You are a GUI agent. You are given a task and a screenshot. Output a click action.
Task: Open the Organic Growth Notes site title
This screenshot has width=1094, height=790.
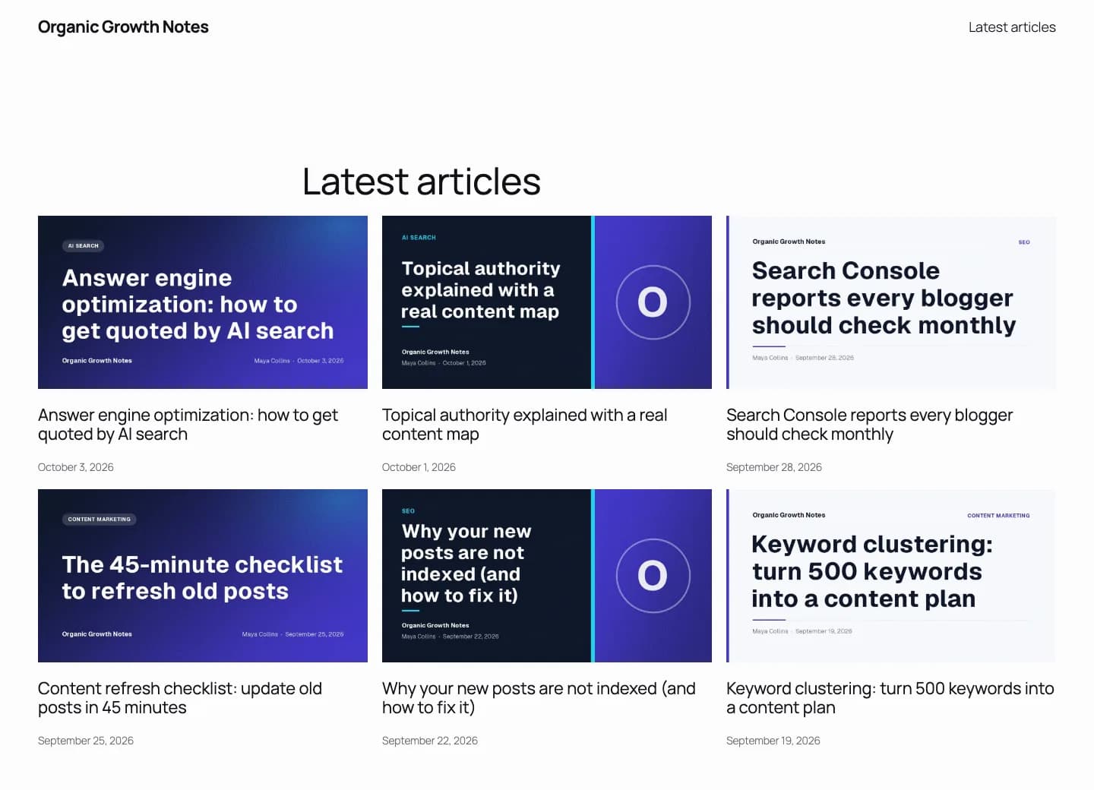(x=123, y=27)
